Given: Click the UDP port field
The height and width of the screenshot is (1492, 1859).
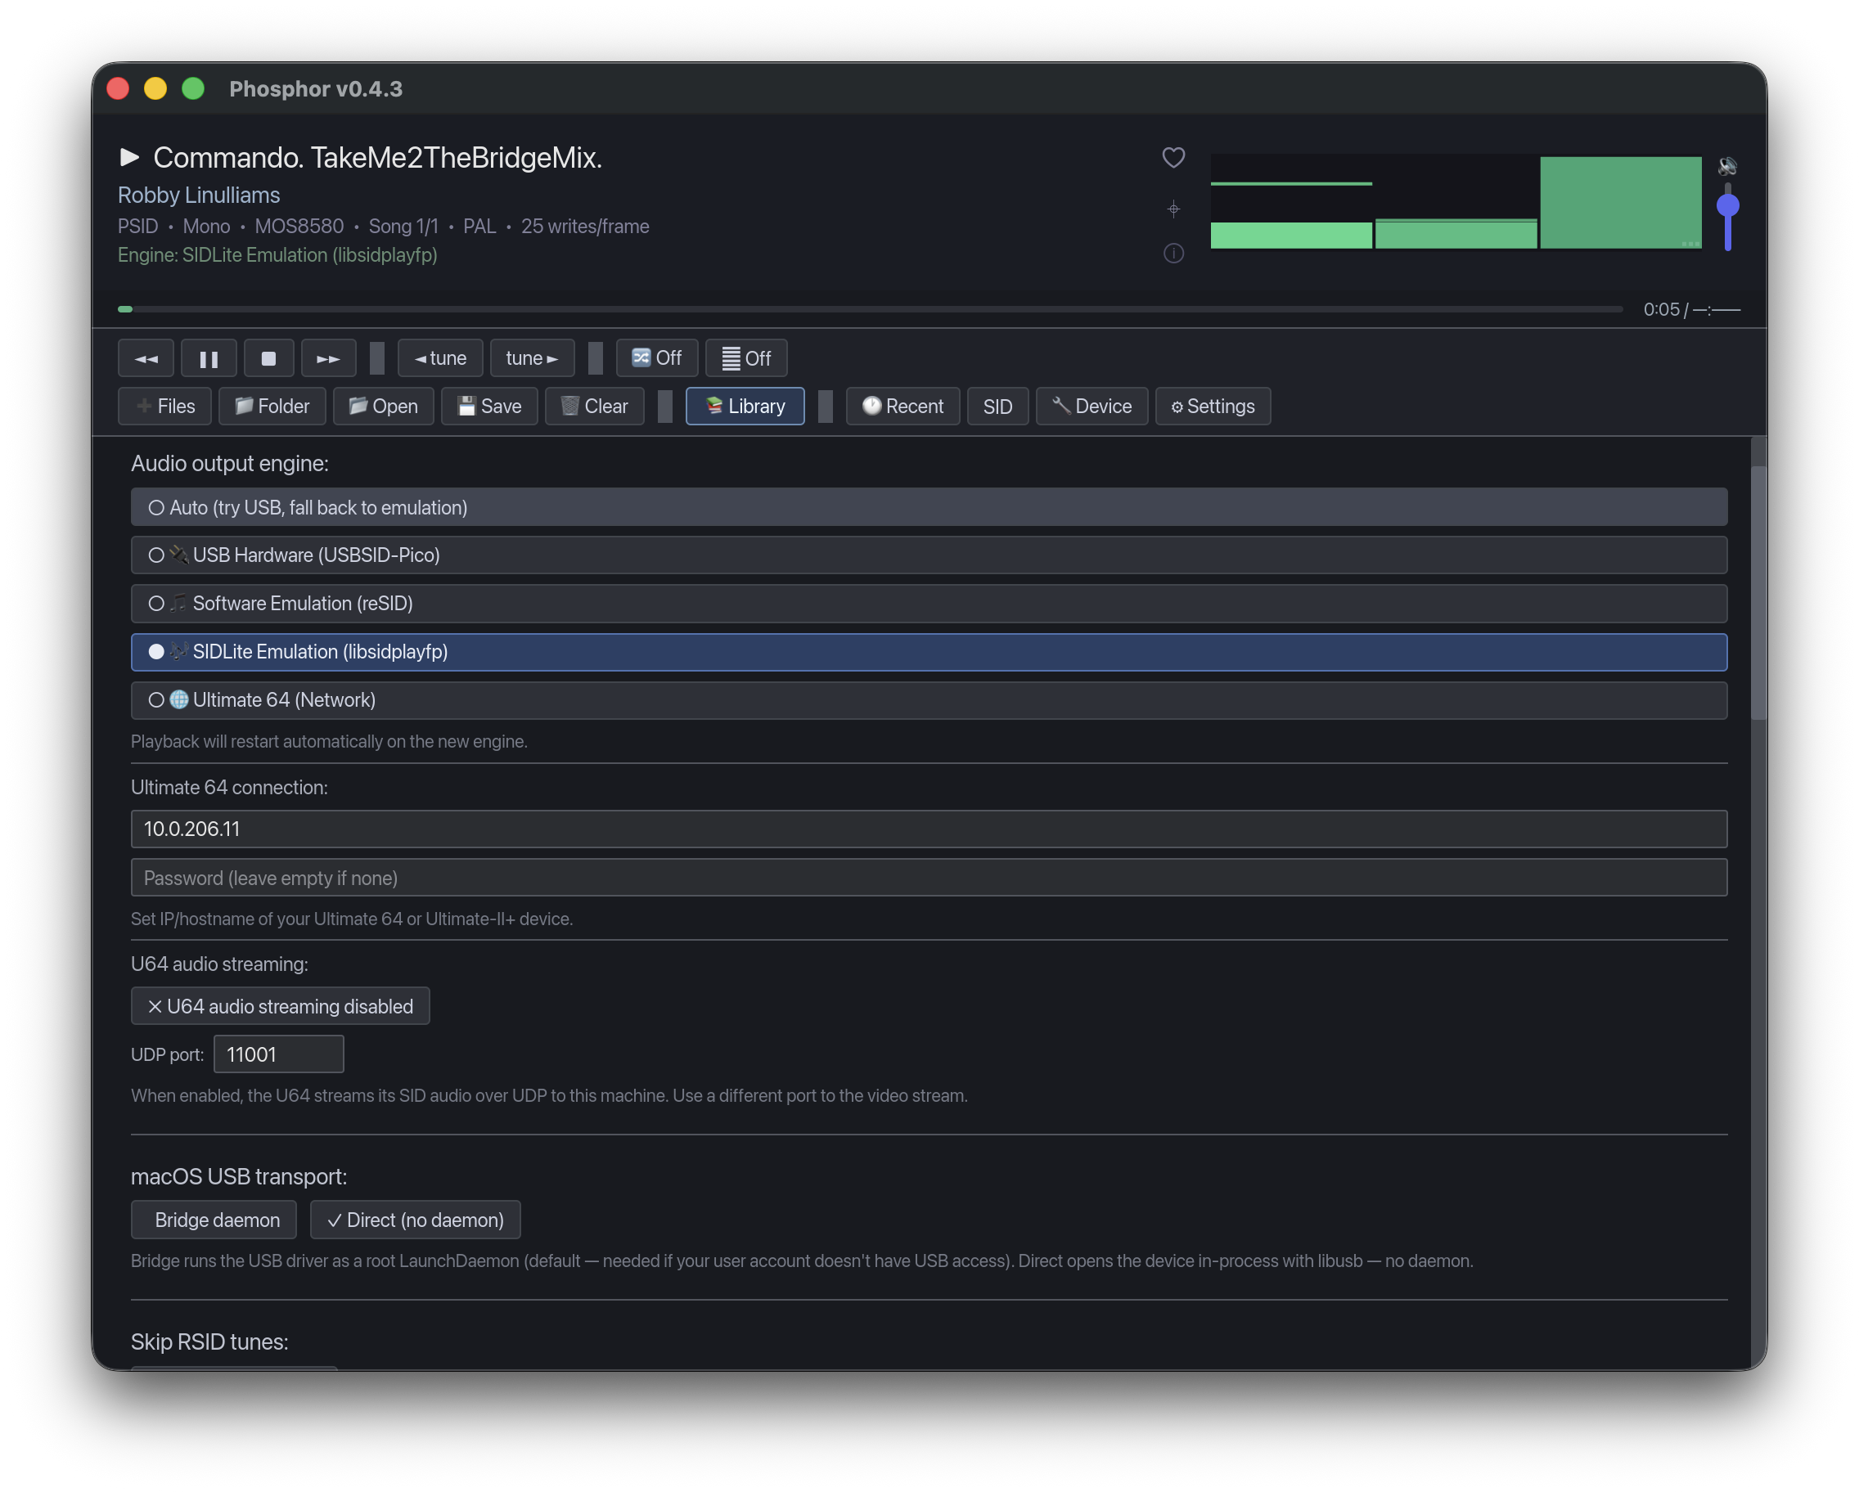Looking at the screenshot, I should click(x=278, y=1055).
